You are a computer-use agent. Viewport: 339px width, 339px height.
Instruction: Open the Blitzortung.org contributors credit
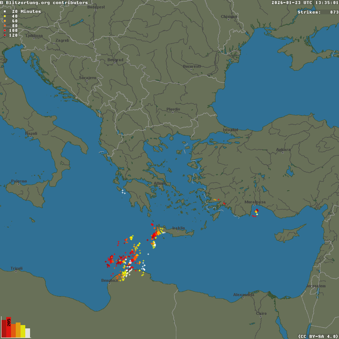tap(44, 3)
